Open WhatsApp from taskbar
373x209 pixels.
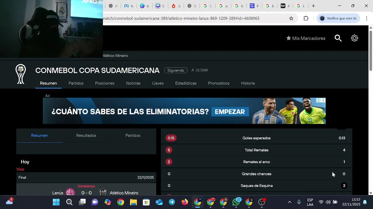[x=236, y=202]
